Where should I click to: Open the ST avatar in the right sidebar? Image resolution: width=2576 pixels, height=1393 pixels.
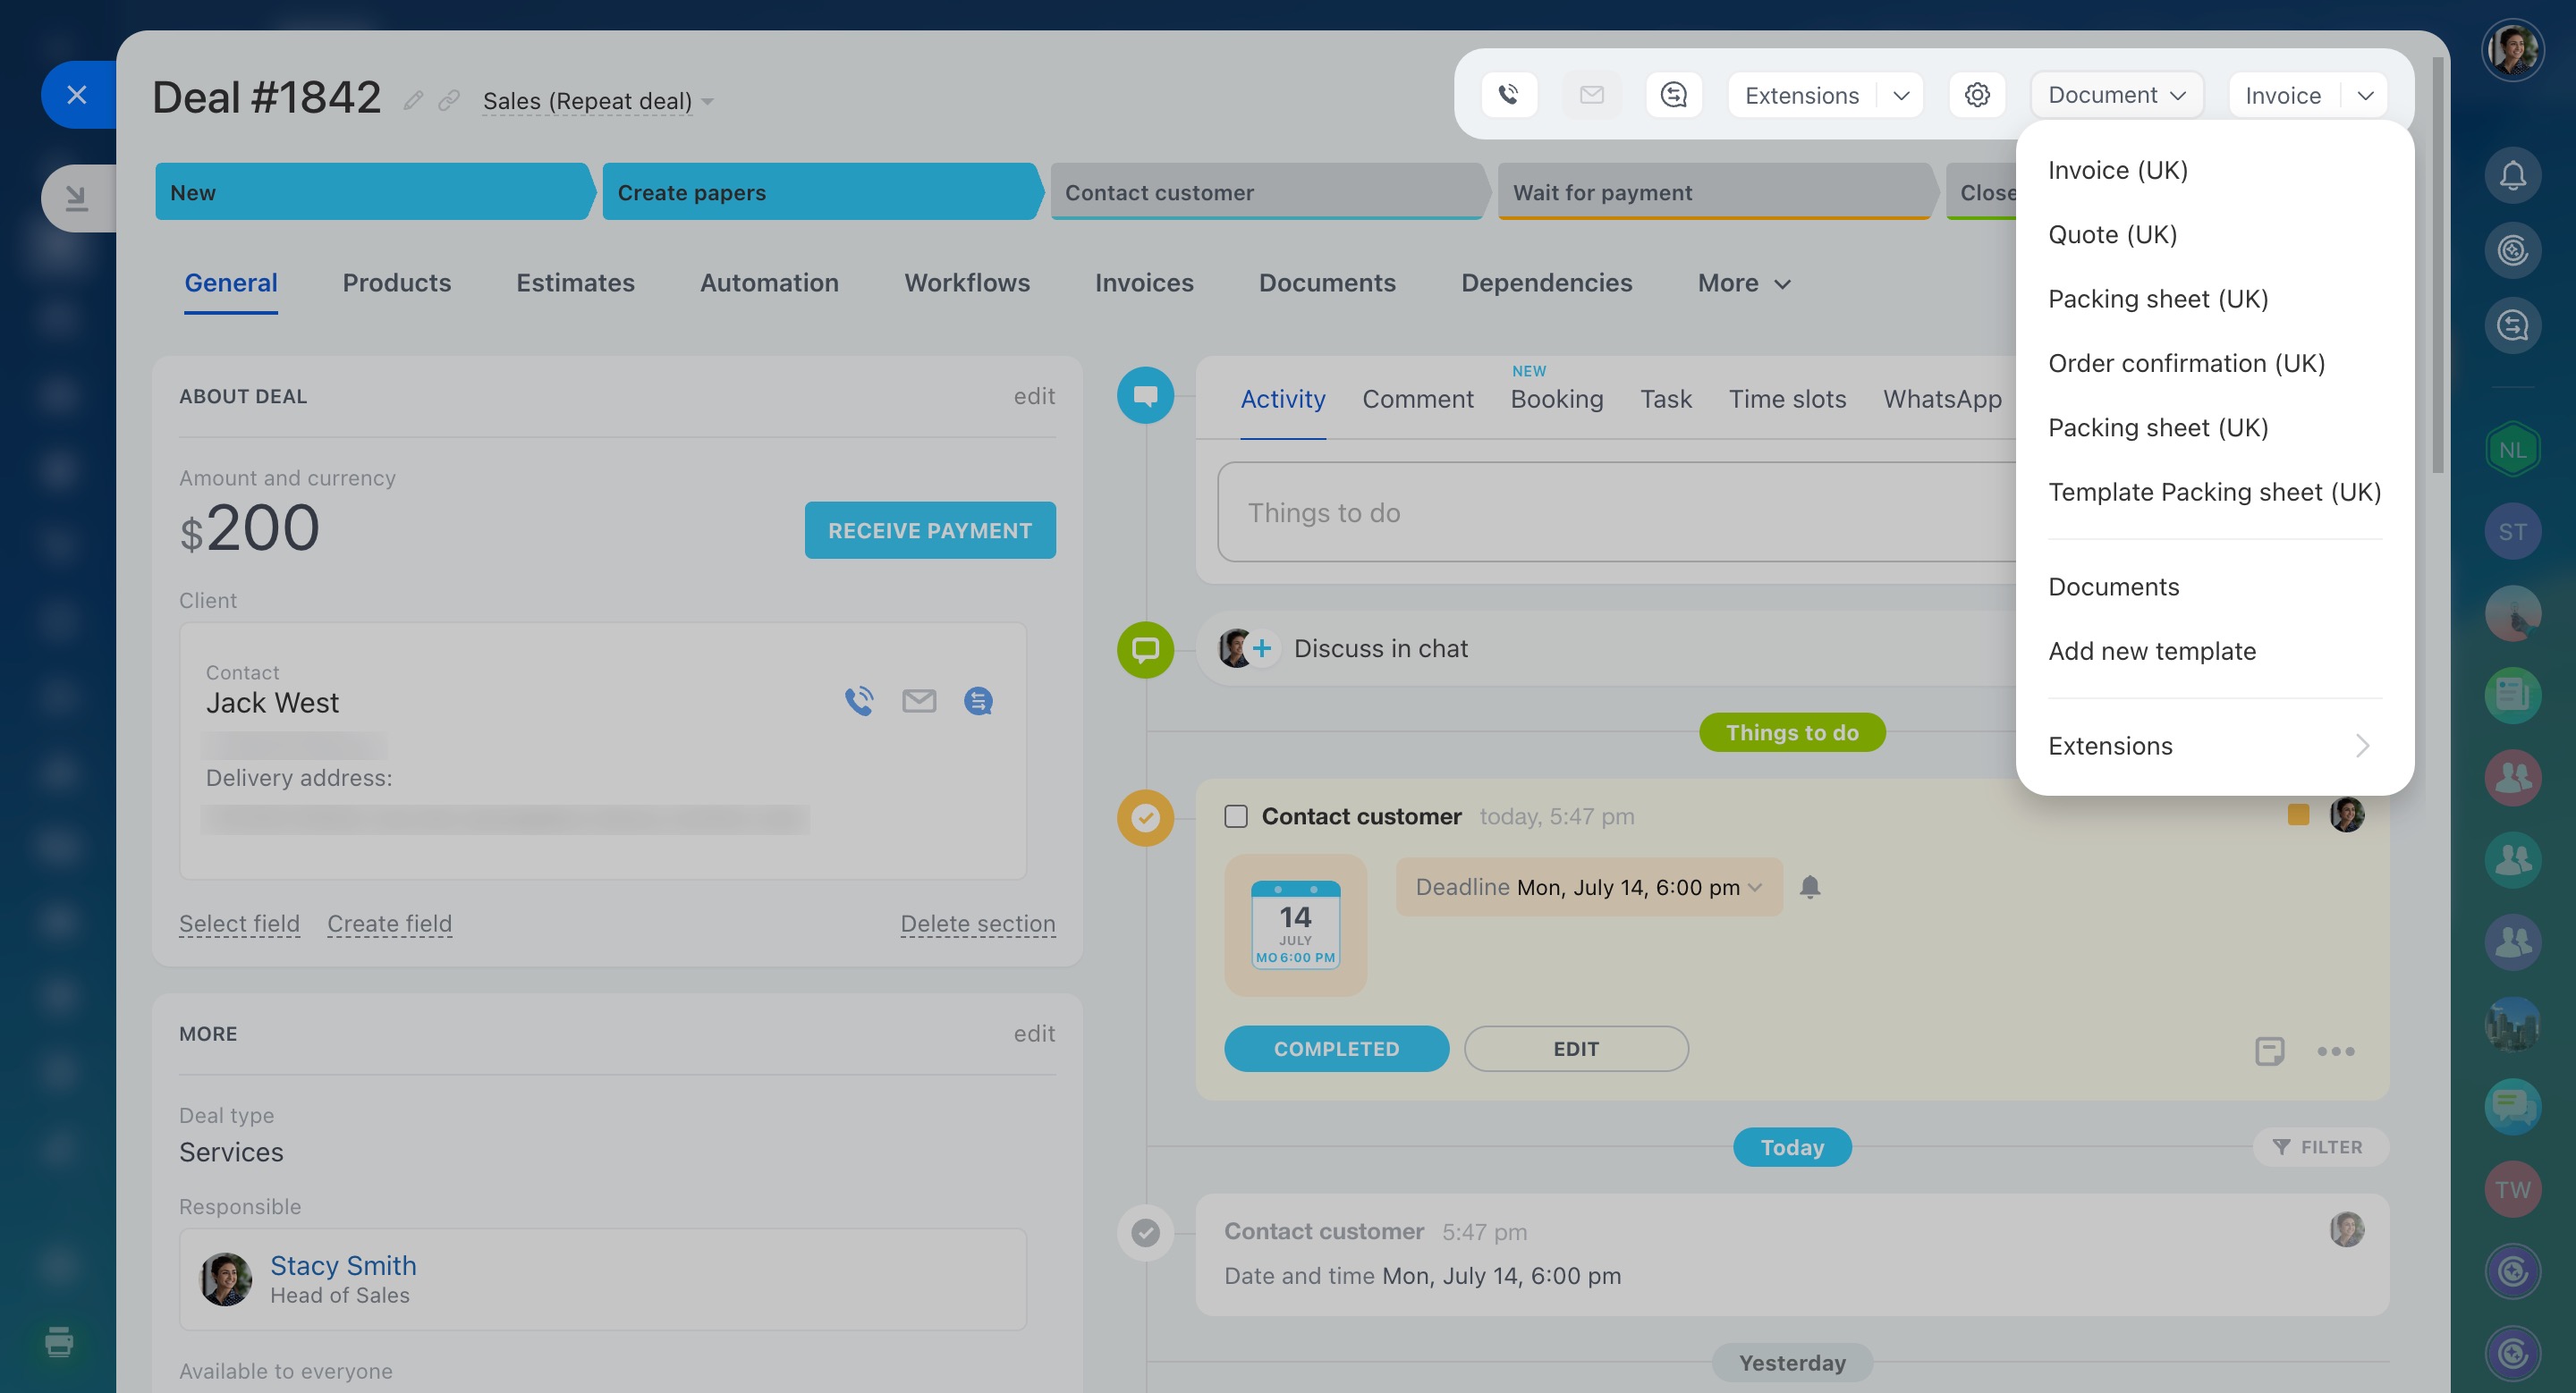(2512, 532)
